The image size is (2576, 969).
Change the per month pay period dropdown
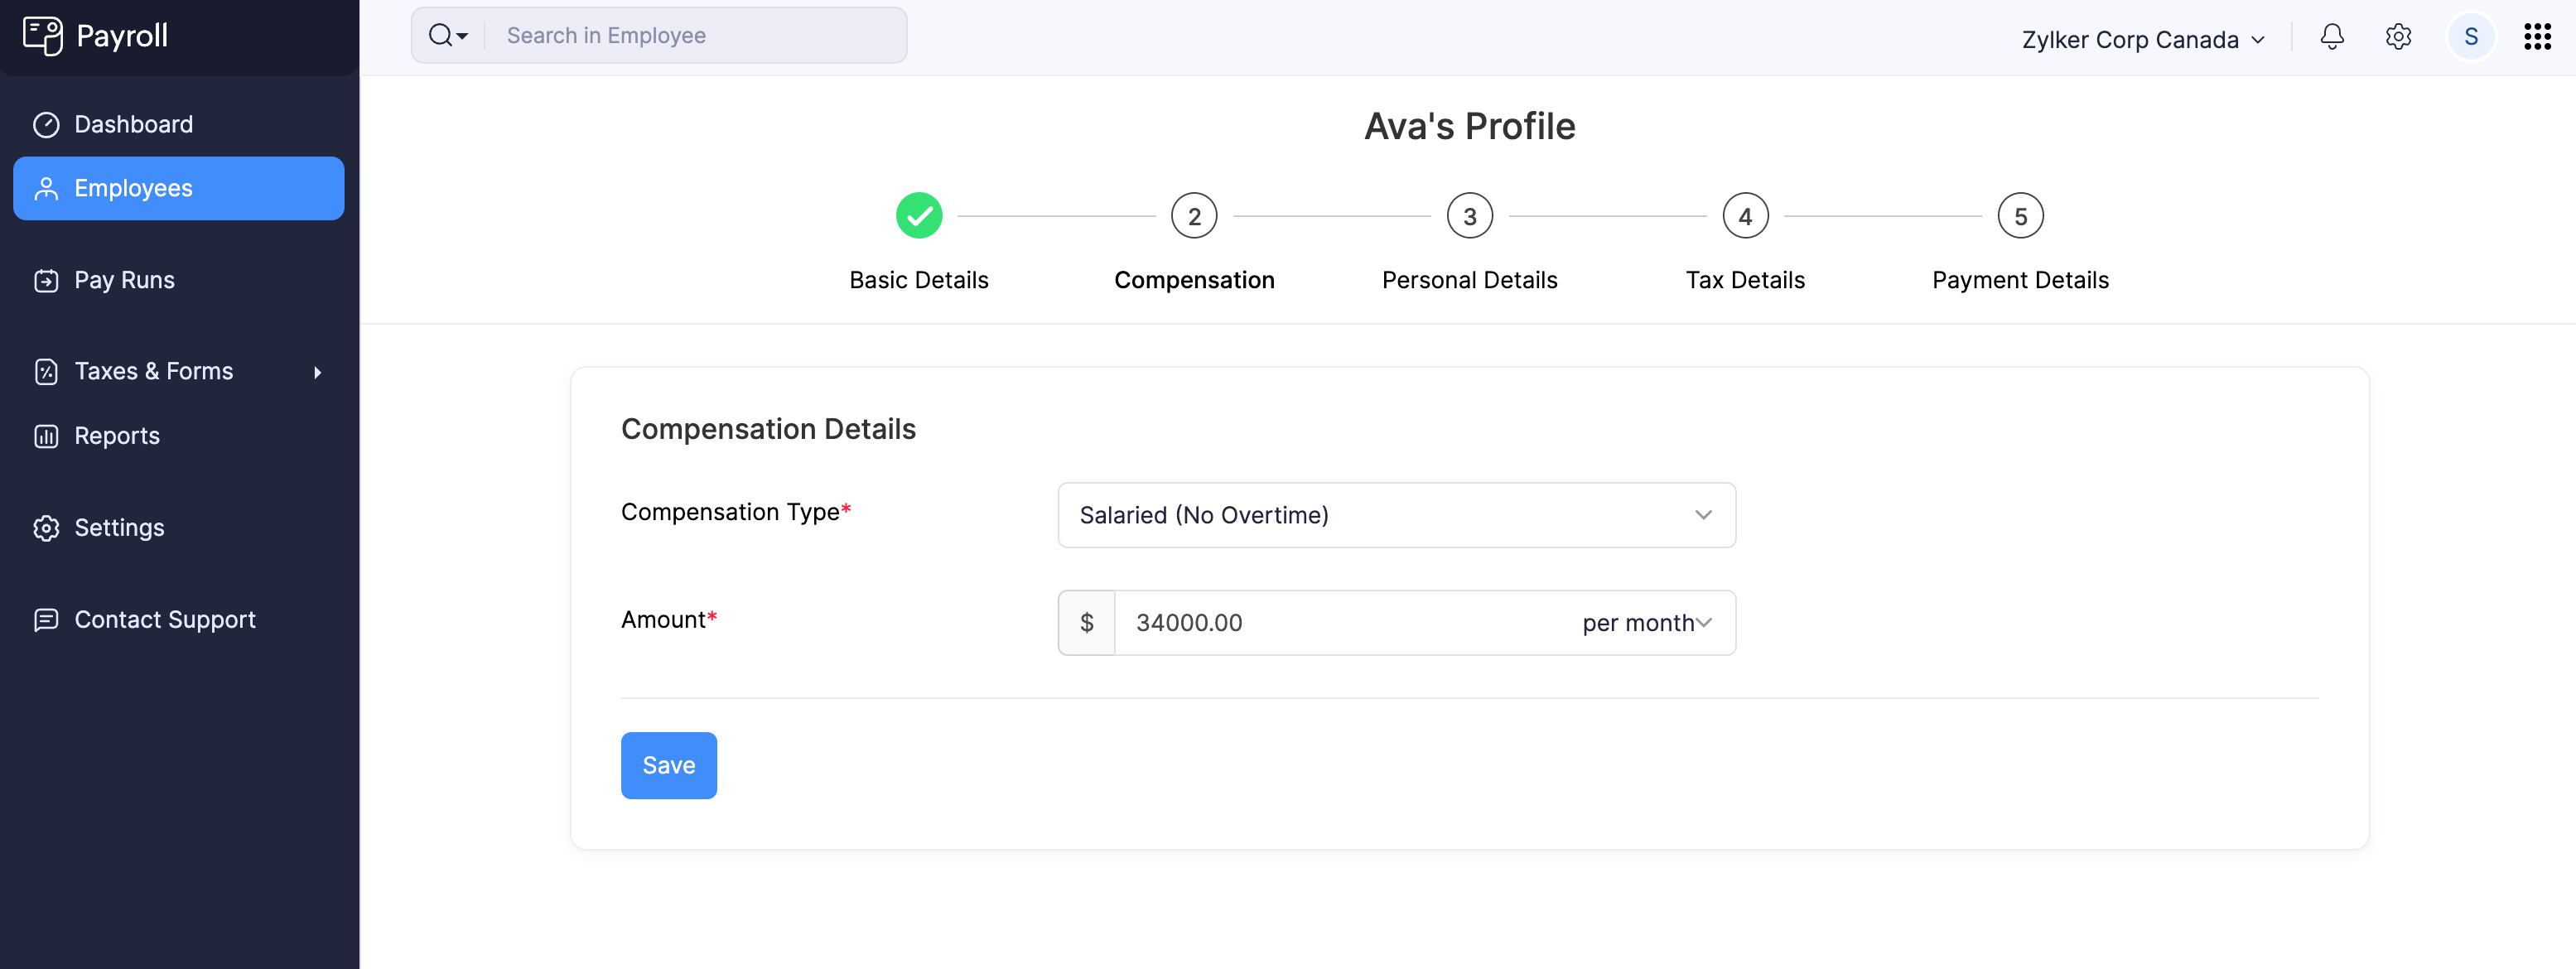1645,623
